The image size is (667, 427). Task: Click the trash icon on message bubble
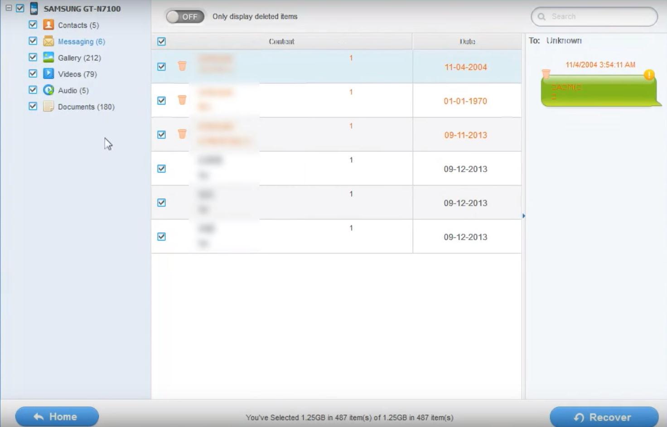[546, 74]
